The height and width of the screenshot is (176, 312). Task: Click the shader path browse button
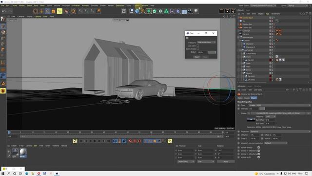tap(309, 113)
